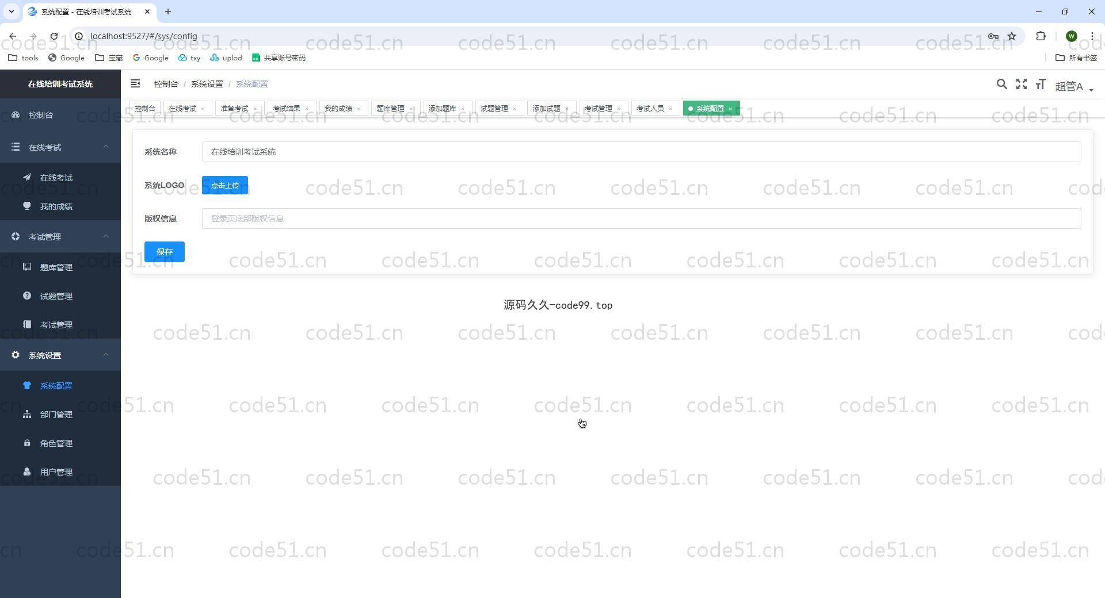Bookmark this page with the star

click(x=1012, y=36)
